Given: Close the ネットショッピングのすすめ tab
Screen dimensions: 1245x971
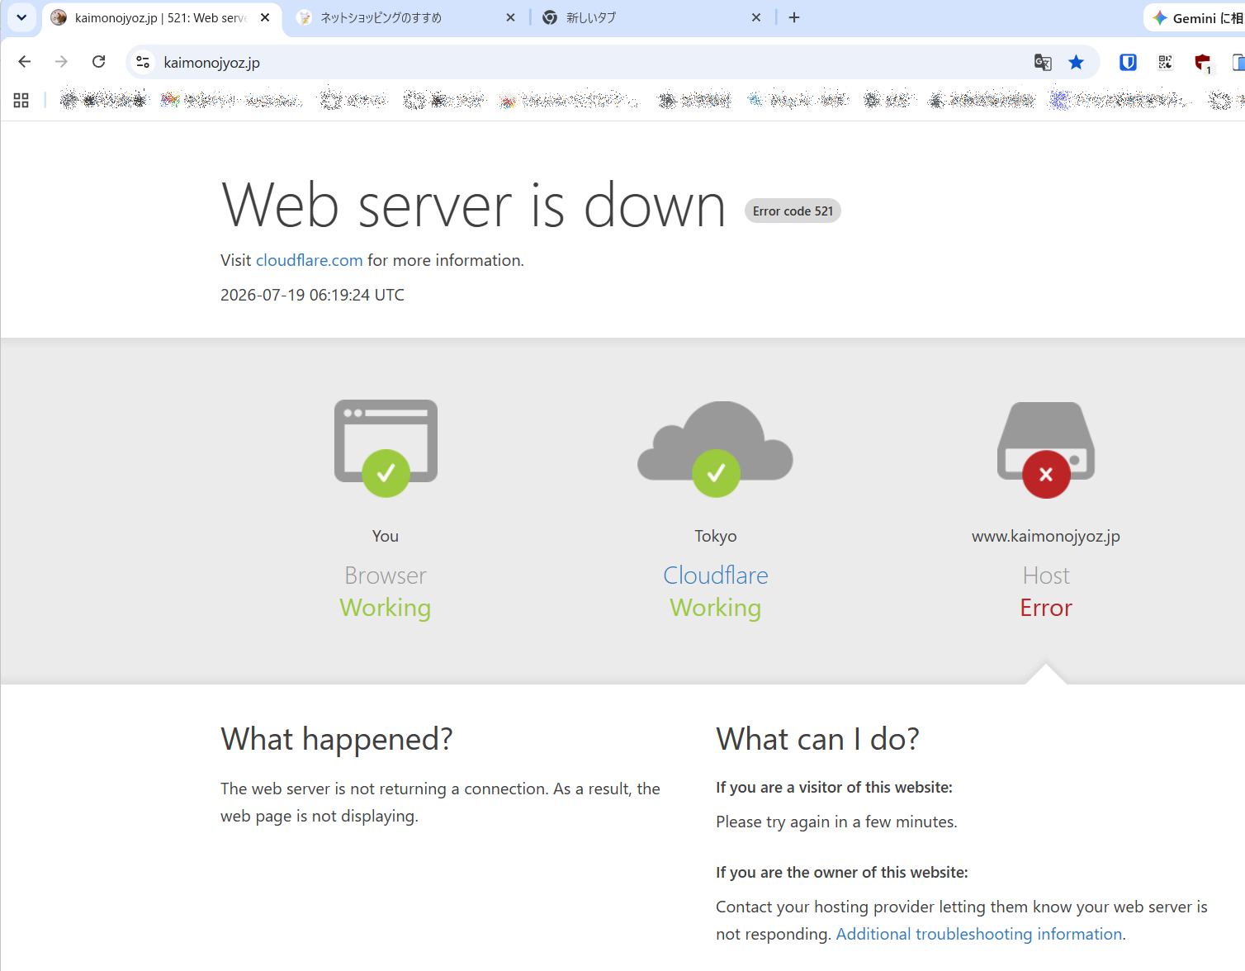Looking at the screenshot, I should pyautogui.click(x=510, y=17).
